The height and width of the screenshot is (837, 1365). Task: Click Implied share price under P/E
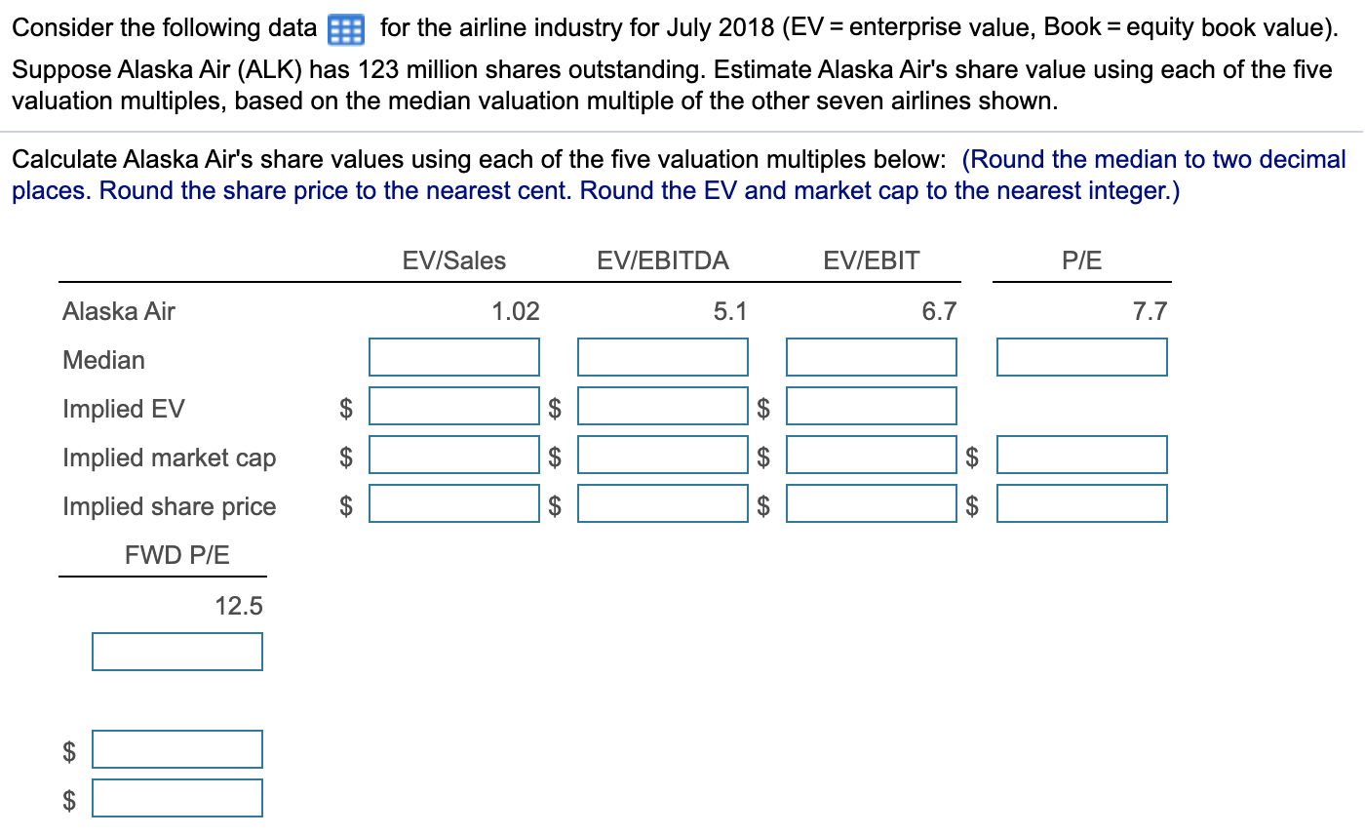[x=1082, y=503]
